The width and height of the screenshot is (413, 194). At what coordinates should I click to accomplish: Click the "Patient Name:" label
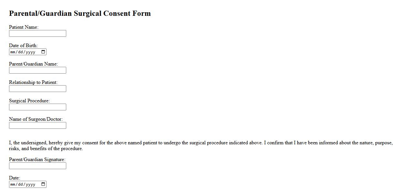24,27
